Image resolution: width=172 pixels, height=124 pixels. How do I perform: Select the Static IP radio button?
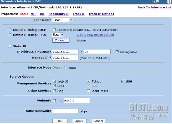coord(10,46)
